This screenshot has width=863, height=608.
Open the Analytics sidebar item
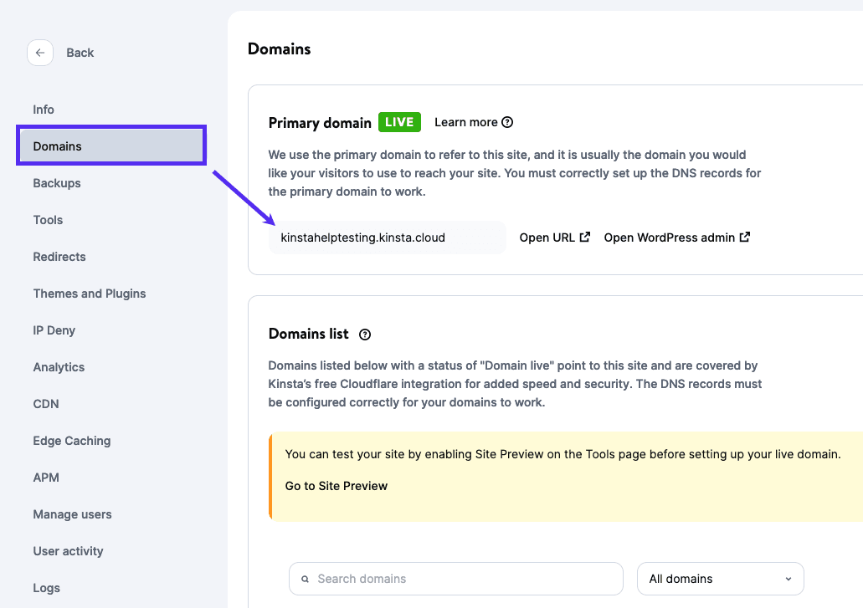coord(59,367)
